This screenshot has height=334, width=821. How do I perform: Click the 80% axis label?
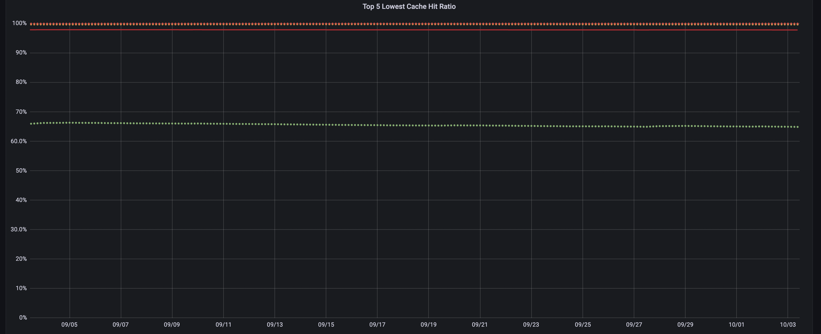[21, 82]
